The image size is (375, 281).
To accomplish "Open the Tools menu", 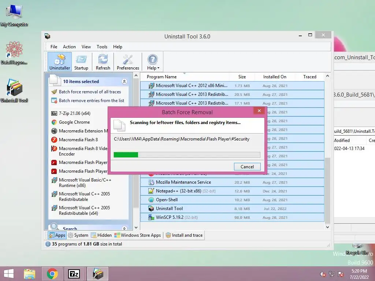I will tap(102, 47).
